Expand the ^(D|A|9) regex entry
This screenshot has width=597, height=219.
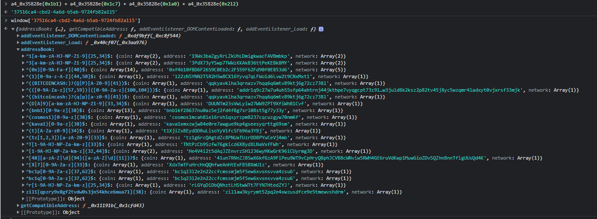pos(23,104)
